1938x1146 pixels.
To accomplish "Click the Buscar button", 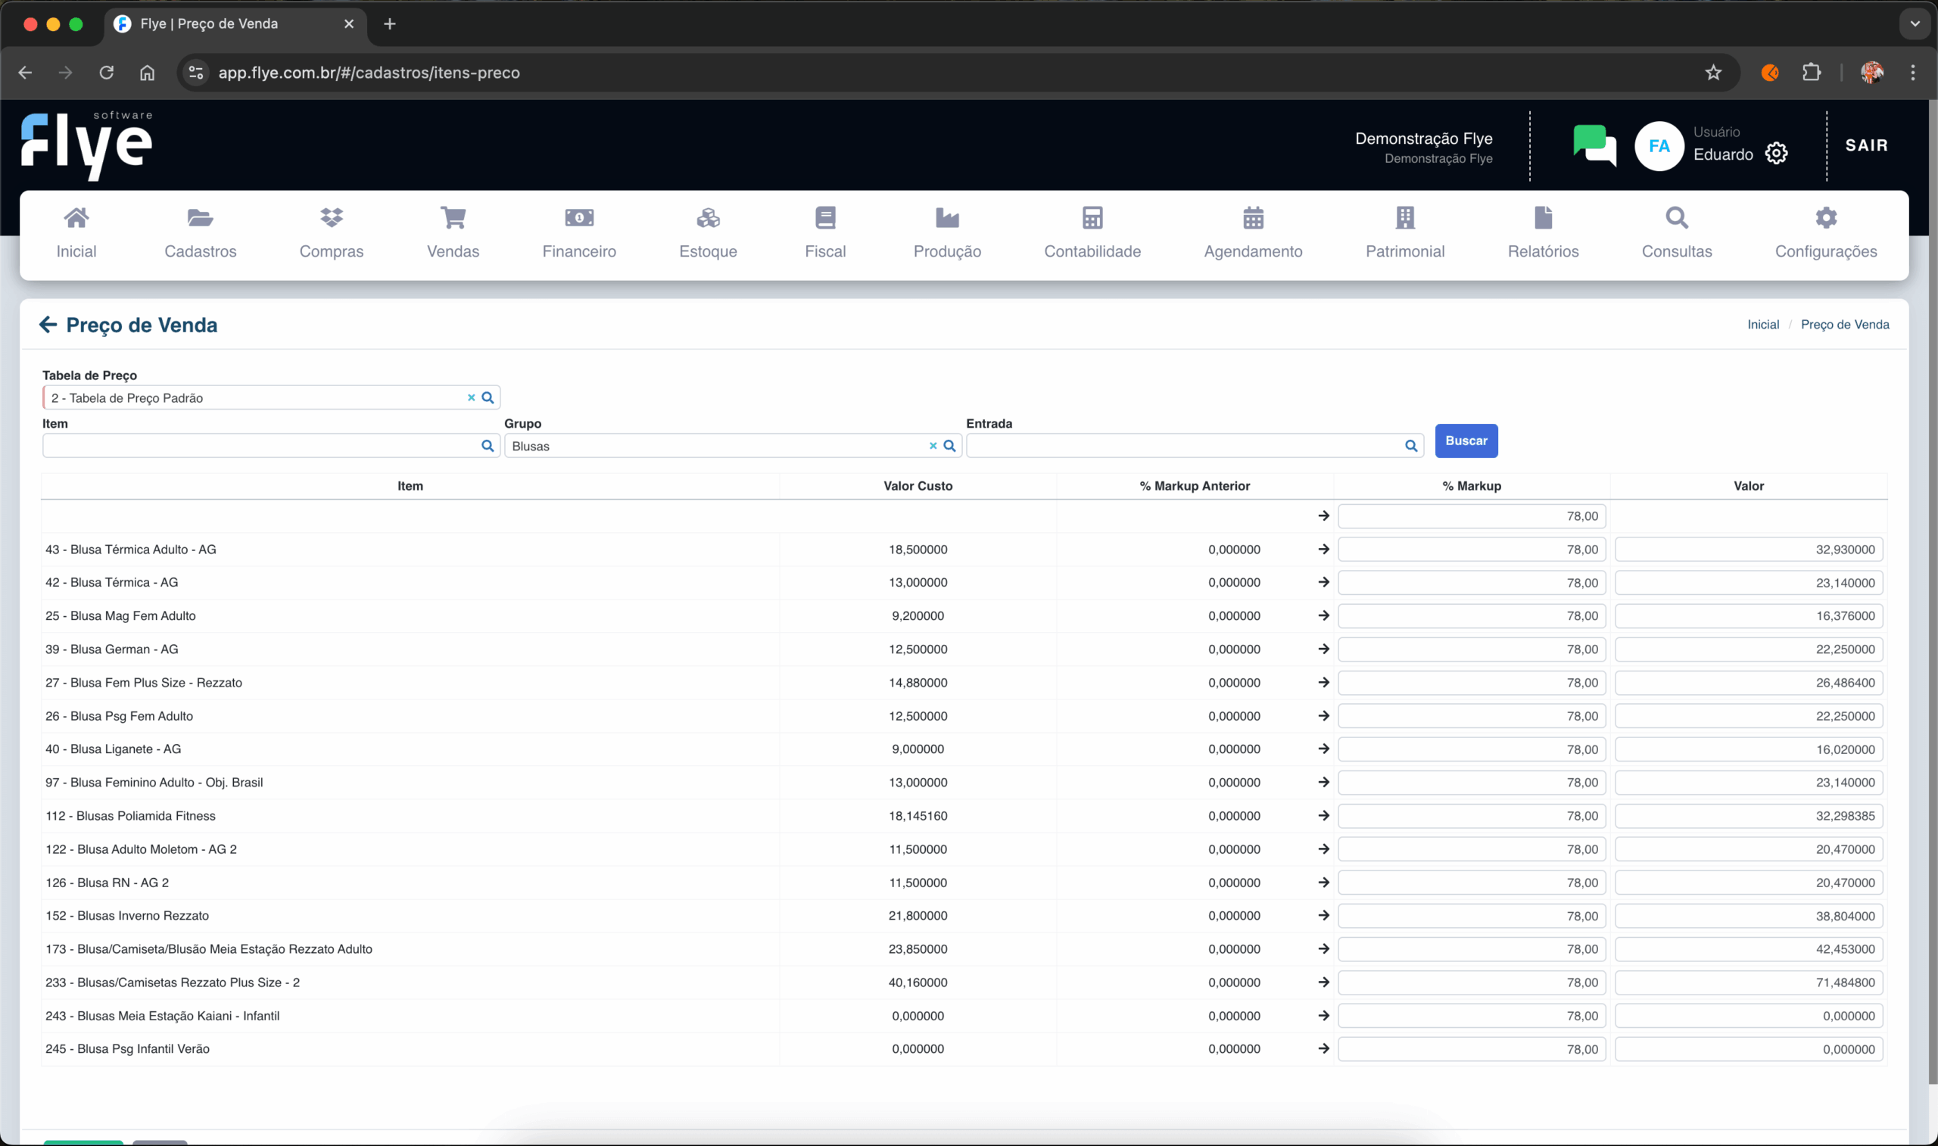I will pos(1466,441).
